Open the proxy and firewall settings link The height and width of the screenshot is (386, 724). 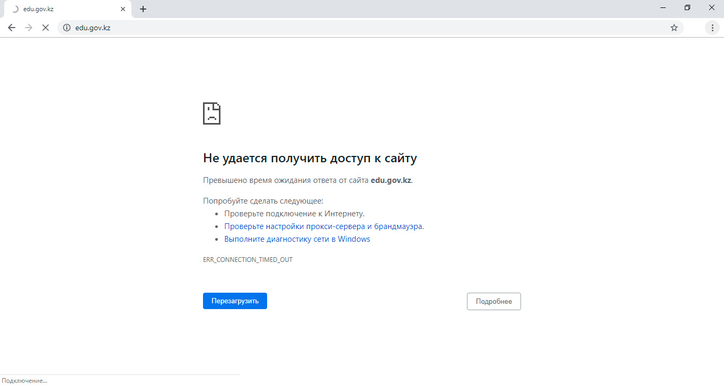tap(324, 226)
